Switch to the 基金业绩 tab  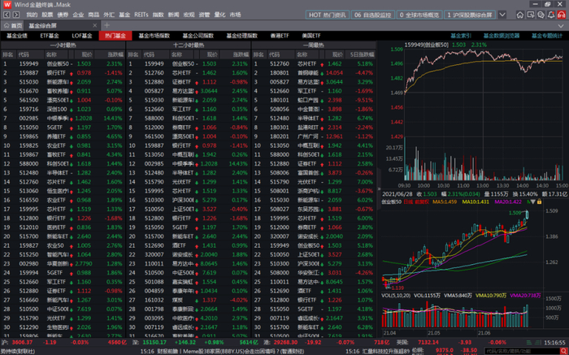click(17, 36)
